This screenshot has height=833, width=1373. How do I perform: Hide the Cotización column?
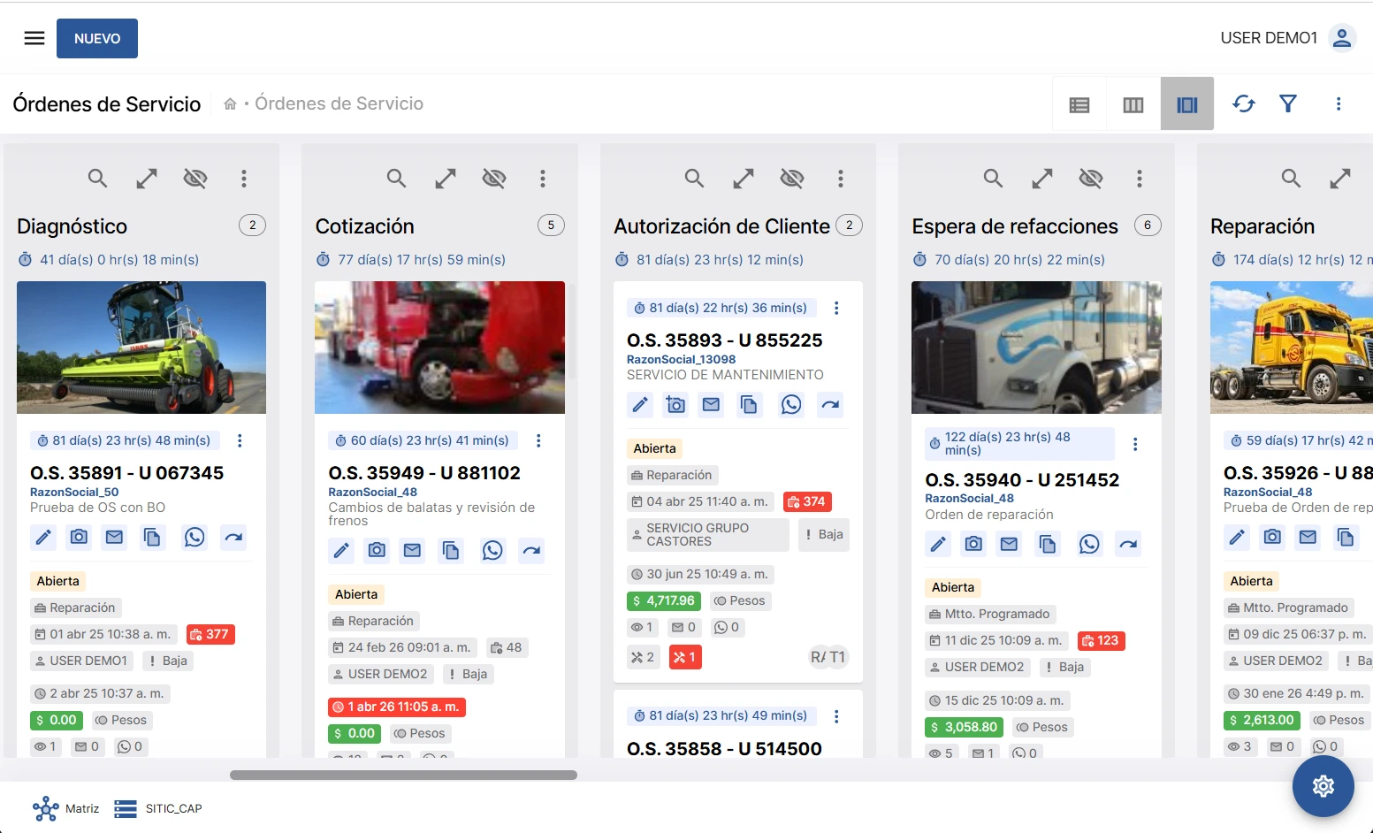494,179
